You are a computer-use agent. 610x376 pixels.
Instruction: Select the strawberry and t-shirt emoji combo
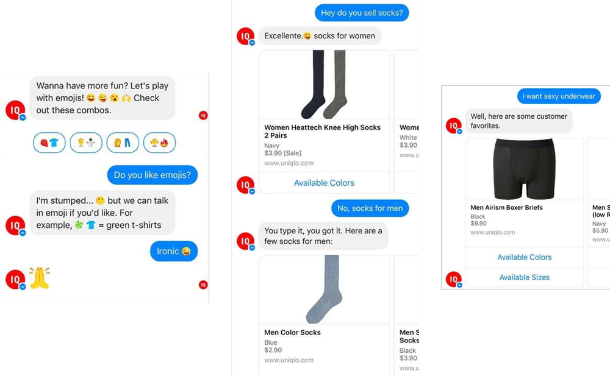tap(49, 143)
